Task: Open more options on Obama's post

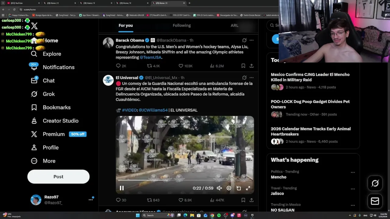Action: [251, 40]
